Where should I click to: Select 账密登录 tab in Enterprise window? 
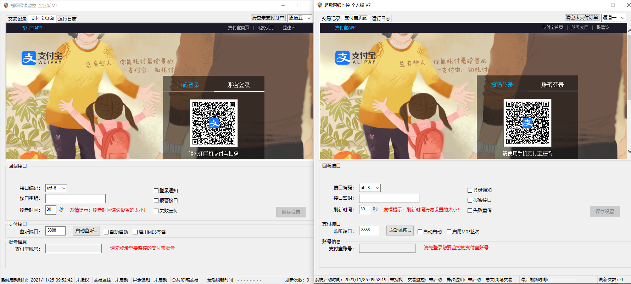tap(239, 85)
